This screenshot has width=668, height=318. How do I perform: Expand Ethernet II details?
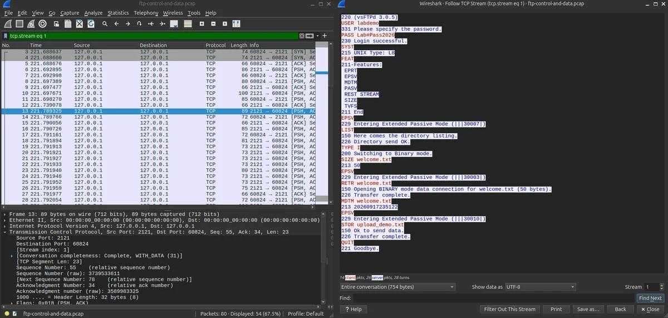click(5, 221)
